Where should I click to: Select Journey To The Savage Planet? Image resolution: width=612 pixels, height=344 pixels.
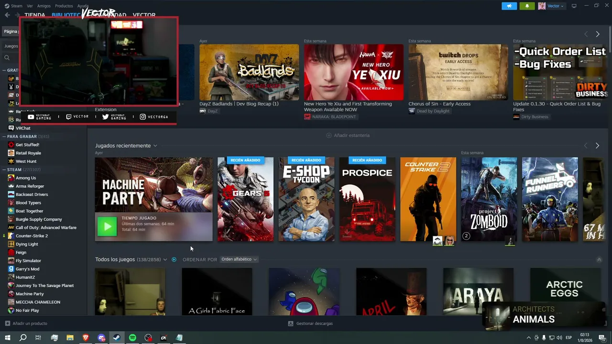click(x=44, y=286)
